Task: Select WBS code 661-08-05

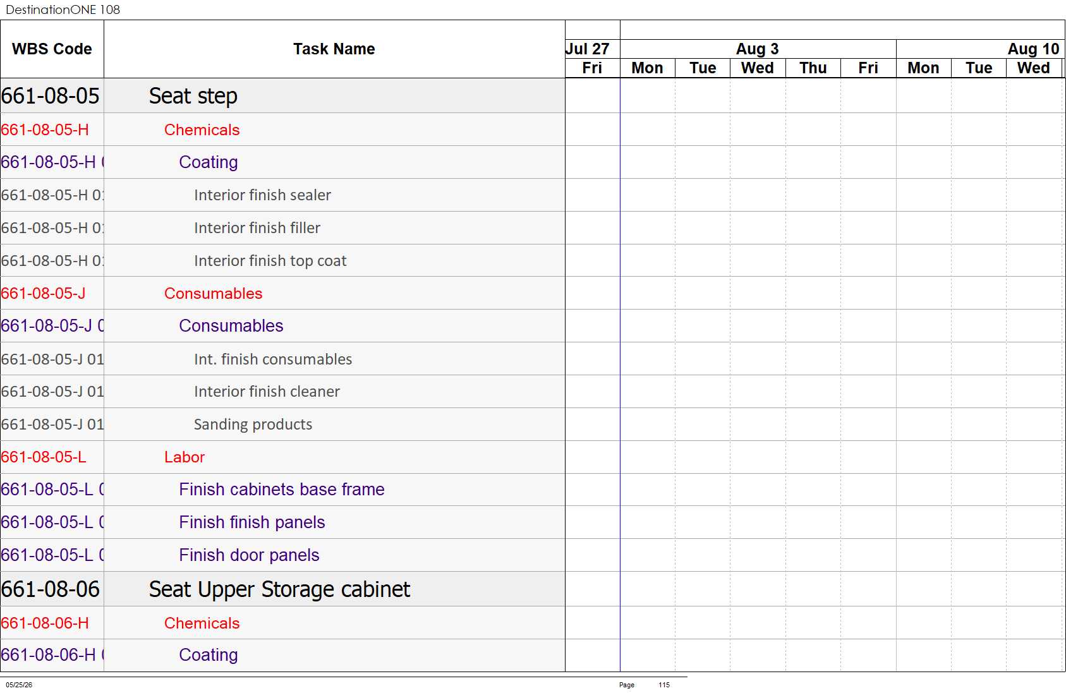Action: [x=51, y=96]
